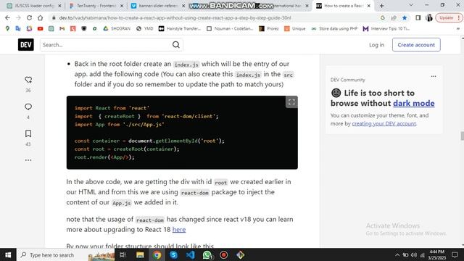Open the Prorez bookmark
The height and width of the screenshot is (261, 464).
(269, 29)
